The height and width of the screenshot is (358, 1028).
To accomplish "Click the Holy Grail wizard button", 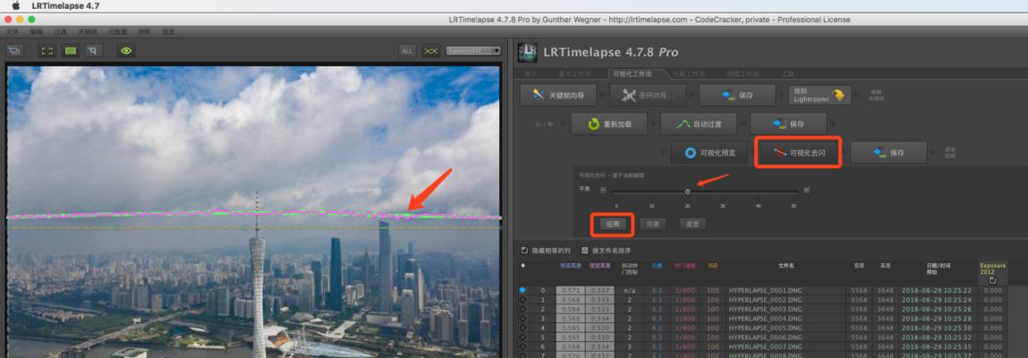I will pyautogui.click(x=649, y=95).
